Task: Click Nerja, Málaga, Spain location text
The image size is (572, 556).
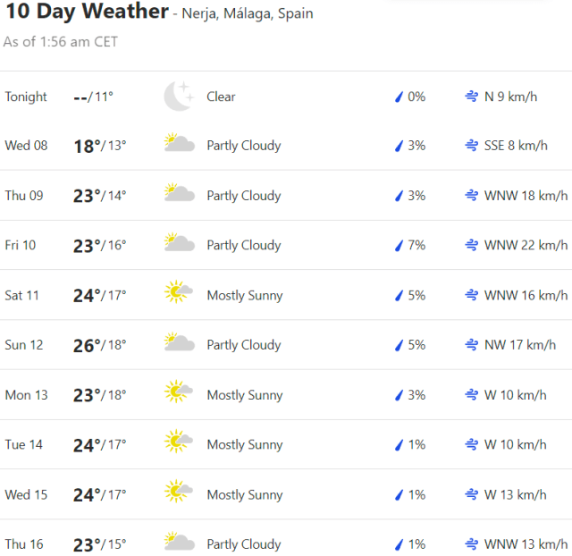Action: click(x=248, y=14)
